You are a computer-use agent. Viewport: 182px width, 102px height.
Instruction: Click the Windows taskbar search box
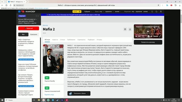pos(18,100)
